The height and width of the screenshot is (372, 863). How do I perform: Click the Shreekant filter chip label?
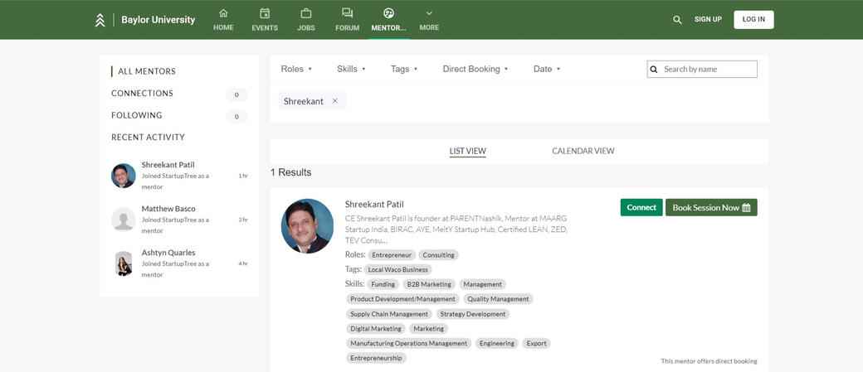(303, 101)
